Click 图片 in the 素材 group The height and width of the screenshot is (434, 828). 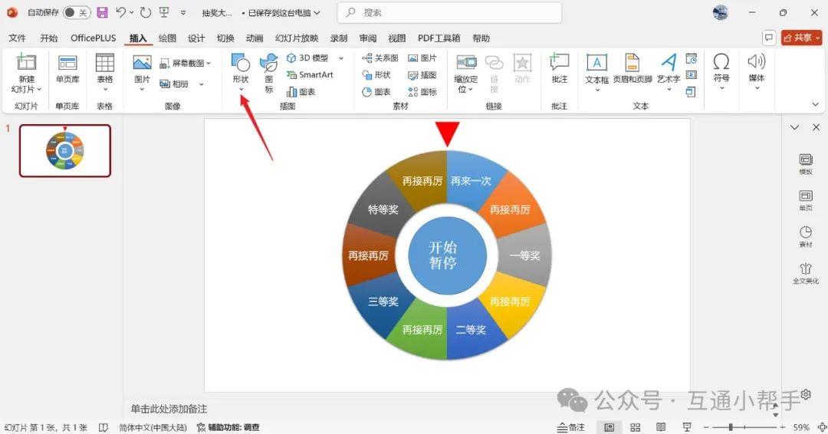pos(422,58)
